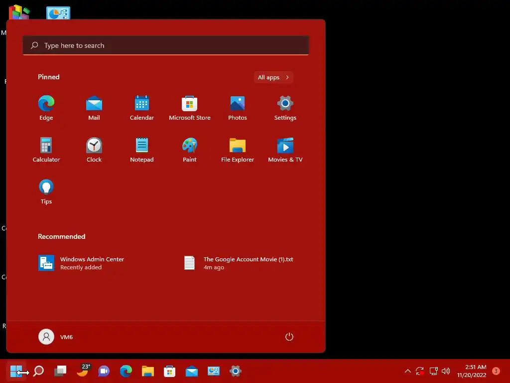Image resolution: width=510 pixels, height=383 pixels.
Task: Open volume speaker tray icon
Action: 446,371
